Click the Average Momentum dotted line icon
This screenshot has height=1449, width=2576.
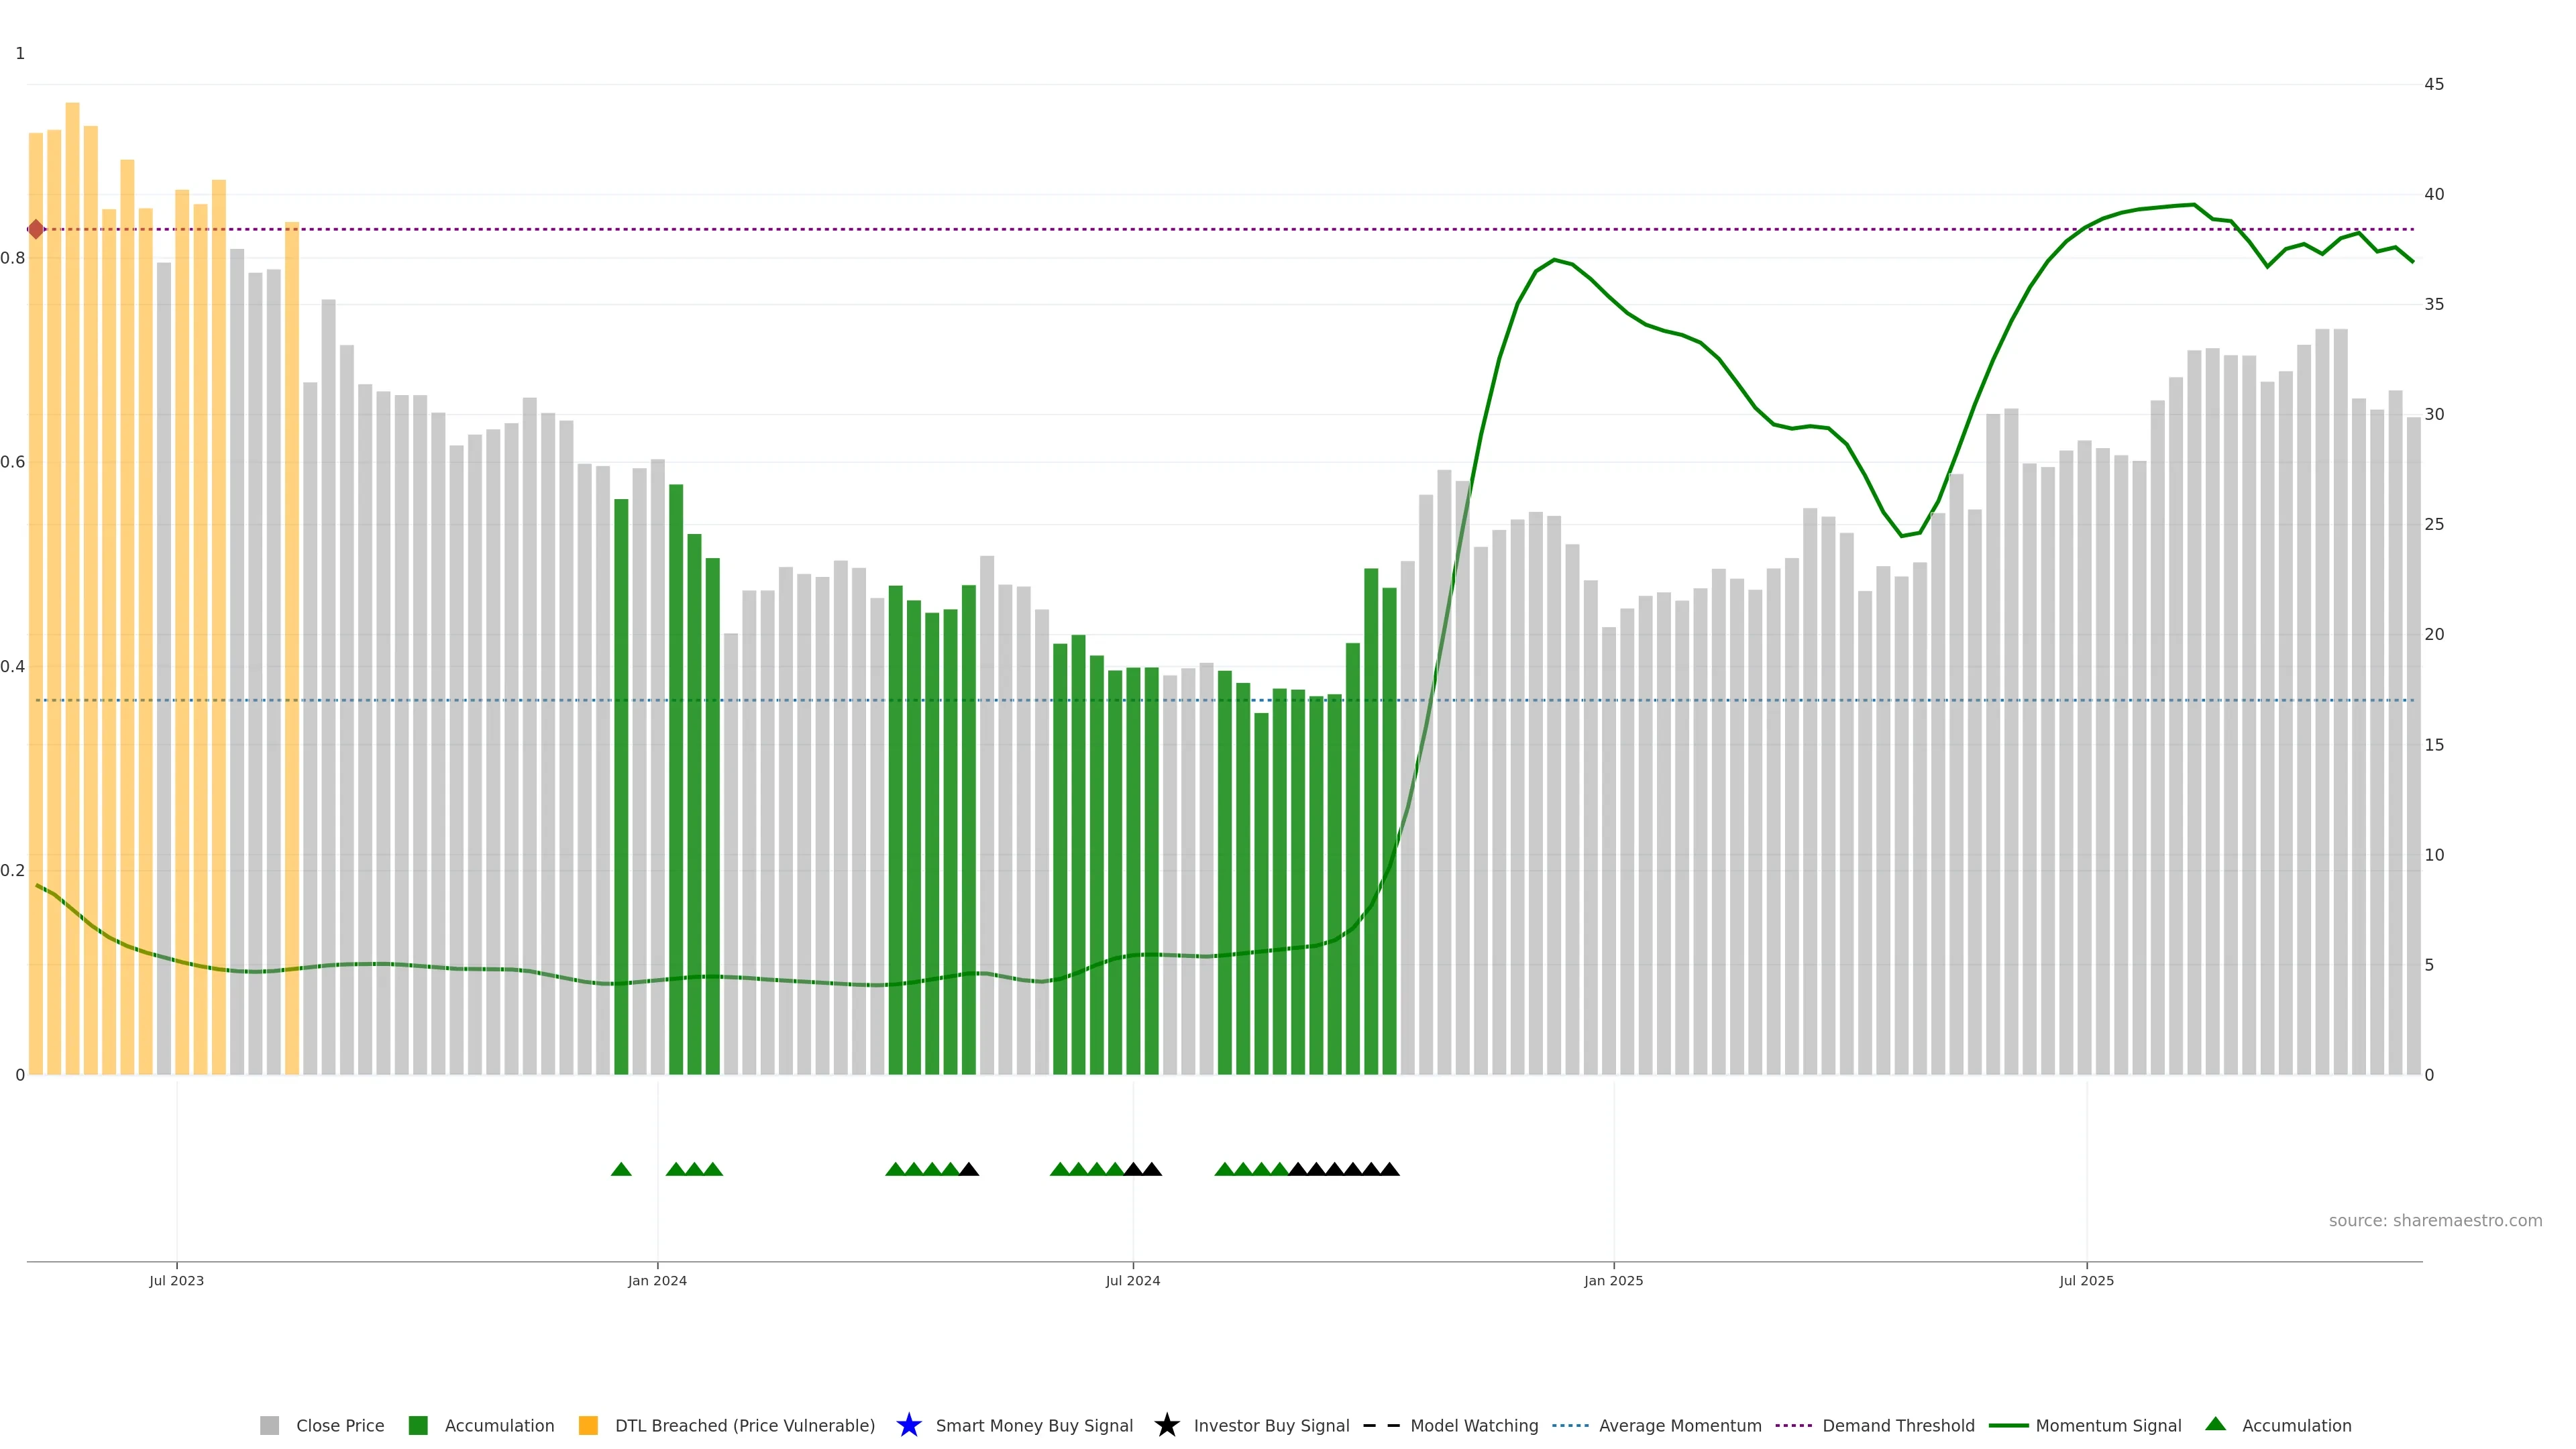point(1570,1425)
